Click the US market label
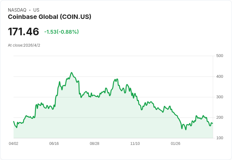The width and height of the screenshot is (232, 160). (x=36, y=10)
